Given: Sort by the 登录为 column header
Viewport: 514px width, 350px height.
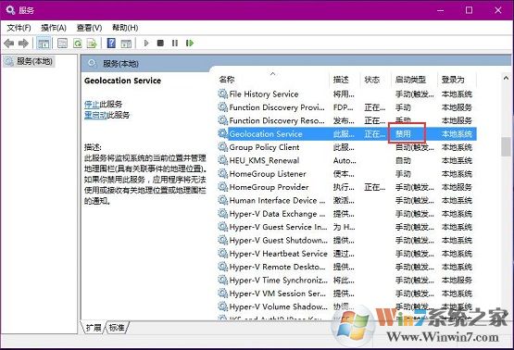Looking at the screenshot, I should tap(457, 80).
